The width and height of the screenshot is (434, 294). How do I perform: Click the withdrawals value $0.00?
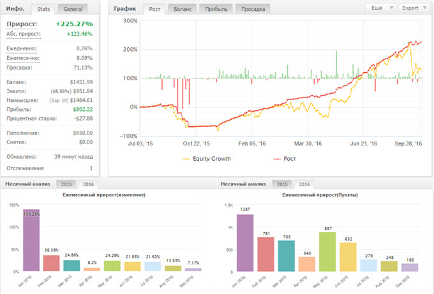point(86,142)
